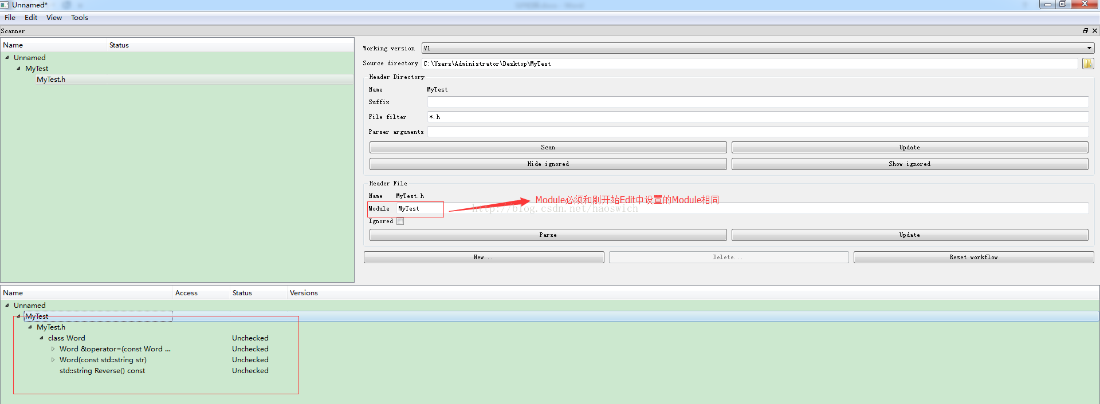Click Status column header in lower panel

(258, 293)
